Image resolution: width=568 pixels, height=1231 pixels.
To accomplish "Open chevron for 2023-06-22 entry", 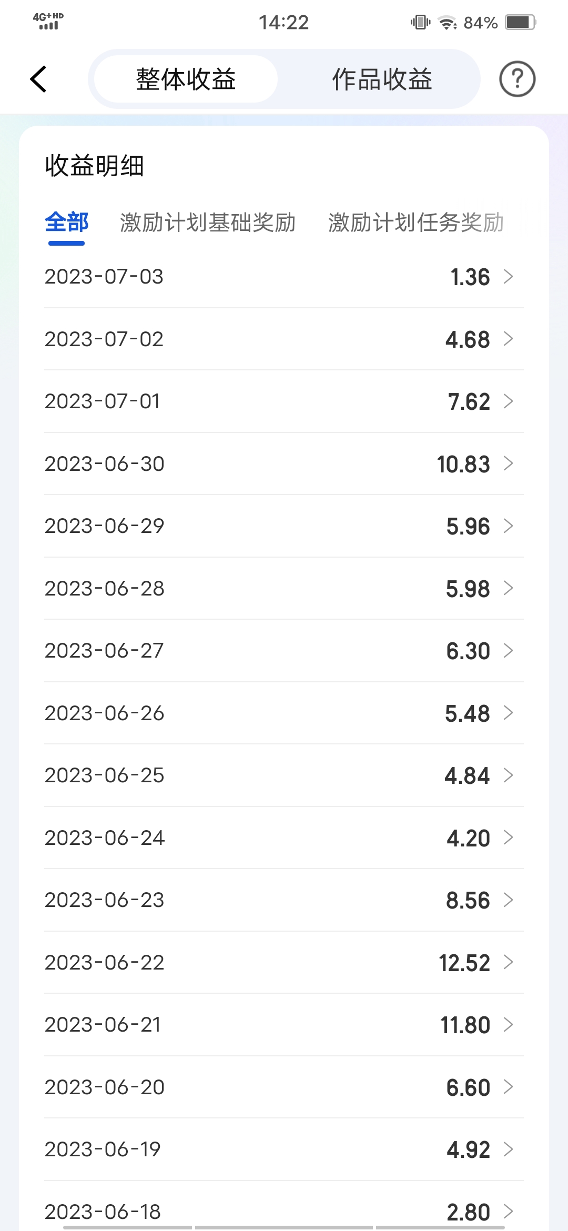I will [x=508, y=962].
